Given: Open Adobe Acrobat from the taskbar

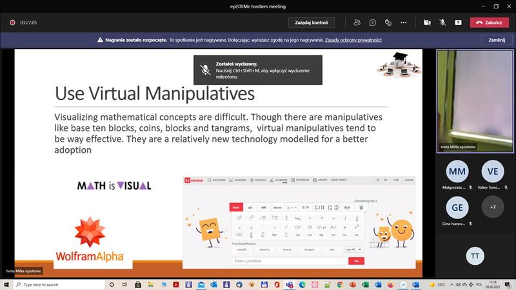Looking at the screenshot, I should [x=176, y=285].
